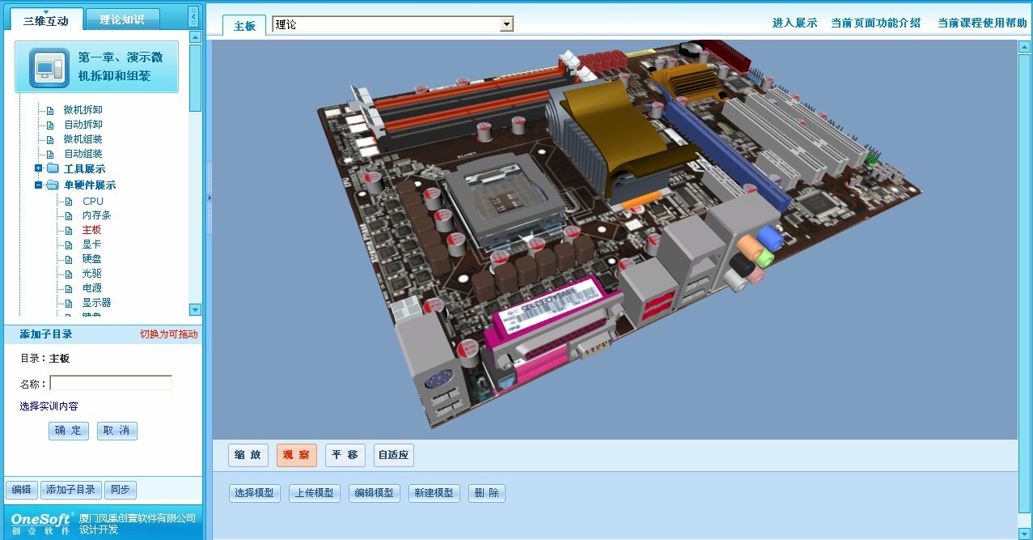Open the 进入展示 link

coord(794,23)
